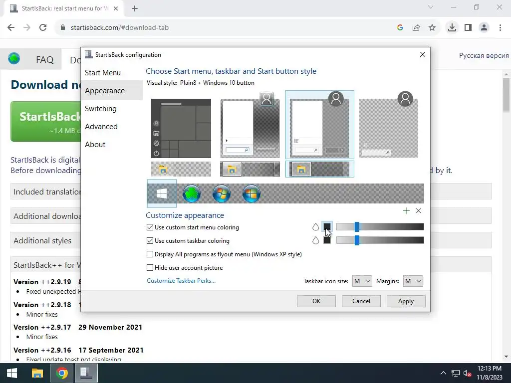Viewport: 511px width, 383px height.
Task: Select the Windows 10 flat start button style
Action: (162, 193)
